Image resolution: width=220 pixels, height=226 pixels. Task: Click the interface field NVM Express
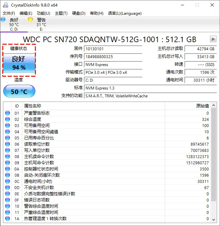tap(113, 65)
